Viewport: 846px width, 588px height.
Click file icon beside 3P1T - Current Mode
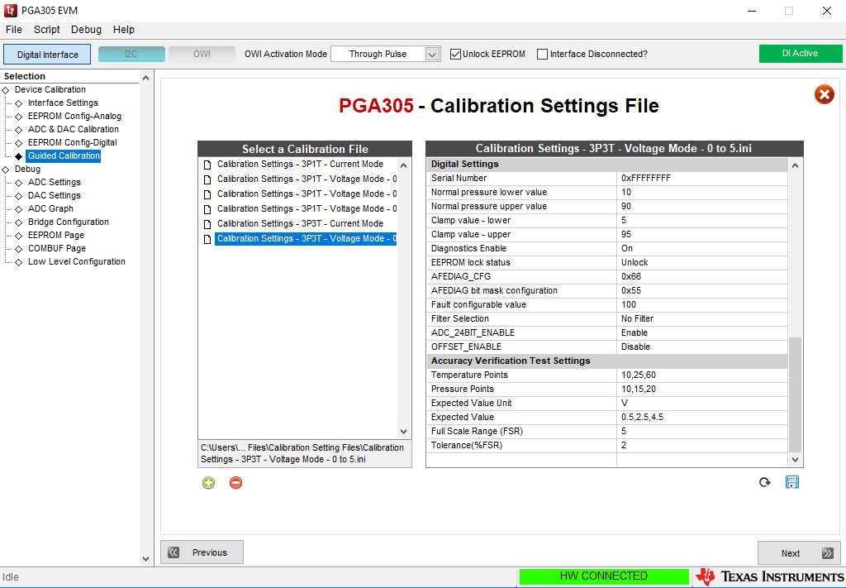click(207, 165)
